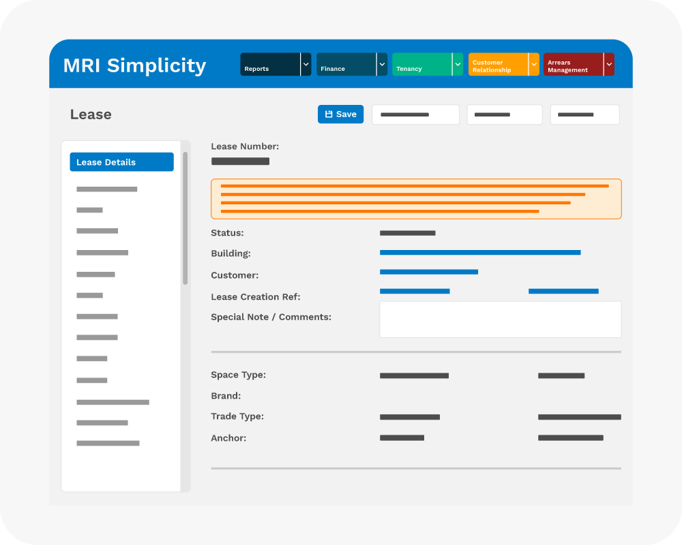The width and height of the screenshot is (682, 545).
Task: Click the orange alert banner
Action: pos(416,199)
